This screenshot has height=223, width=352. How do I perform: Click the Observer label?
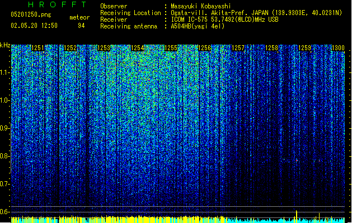click(x=114, y=6)
